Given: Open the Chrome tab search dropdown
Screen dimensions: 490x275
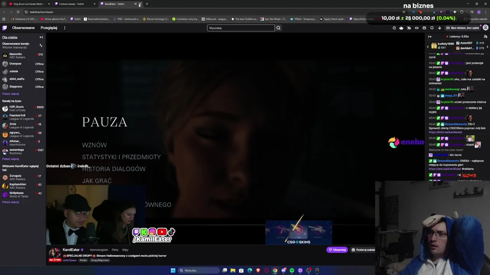Looking at the screenshot, I should [4, 4].
